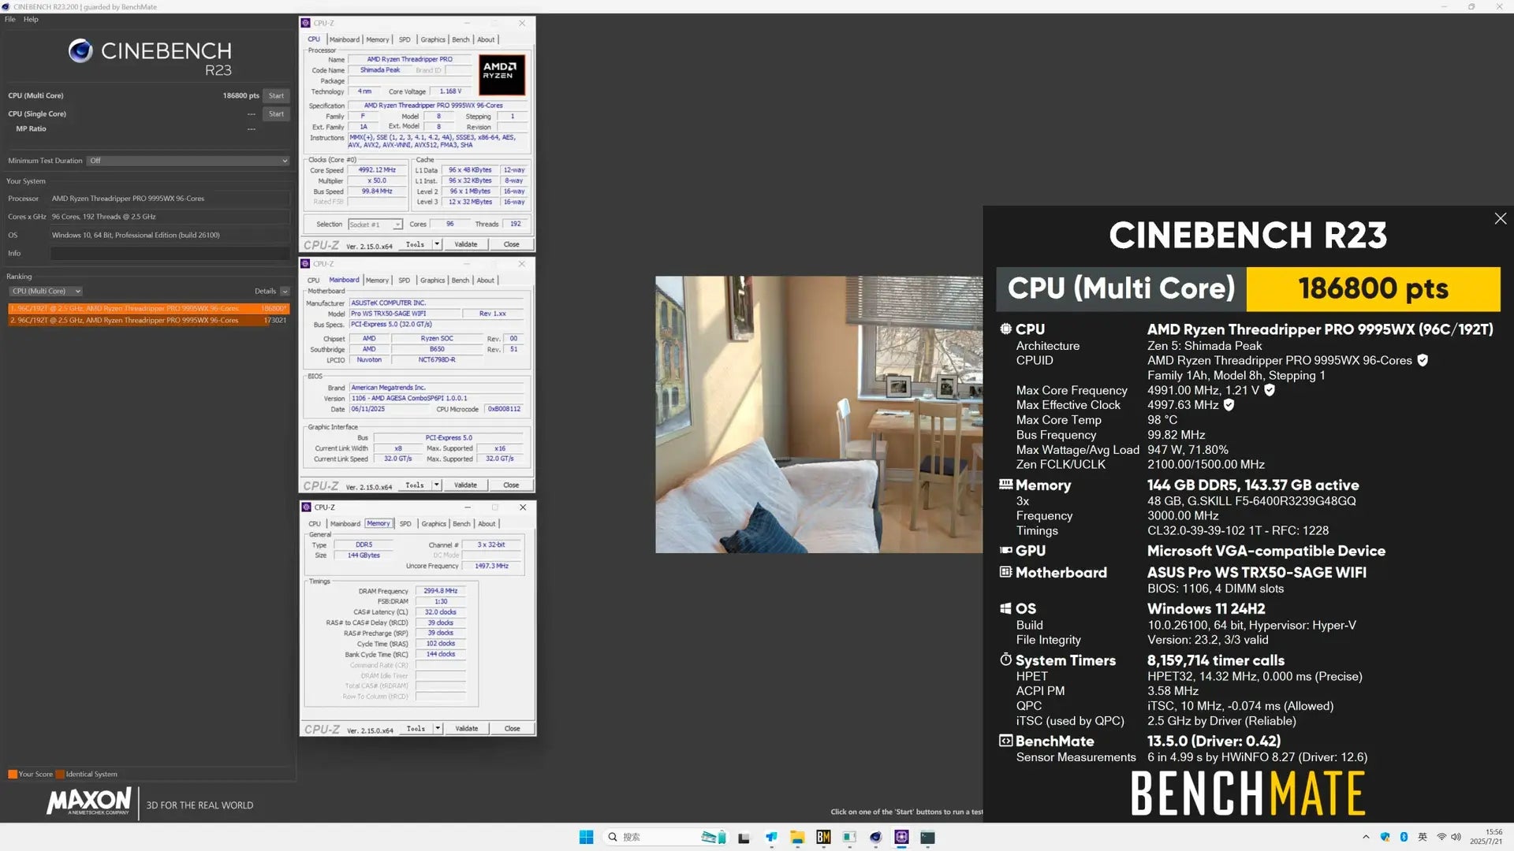
Task: Open the Minimum Test Duration dropdown
Action: [x=188, y=161]
